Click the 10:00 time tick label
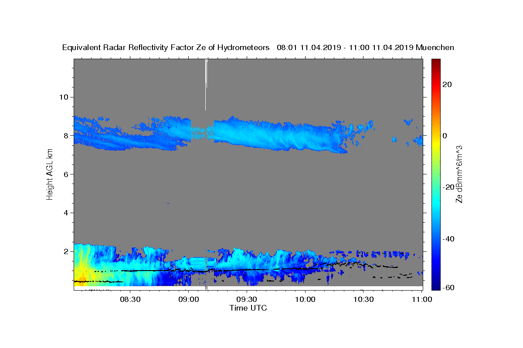This screenshot has height=348, width=523. (x=305, y=300)
